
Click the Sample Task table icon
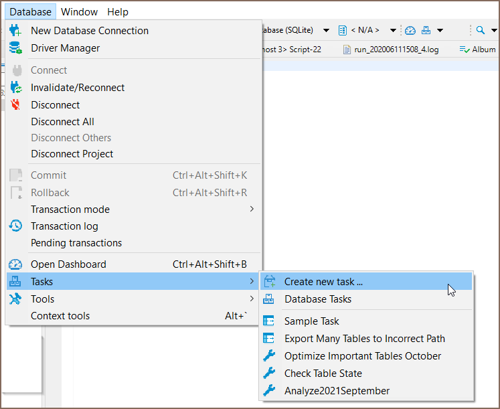click(x=269, y=321)
